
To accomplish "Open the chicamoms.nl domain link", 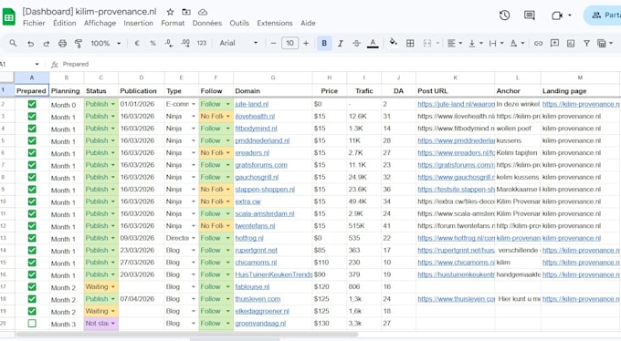I will pyautogui.click(x=256, y=263).
